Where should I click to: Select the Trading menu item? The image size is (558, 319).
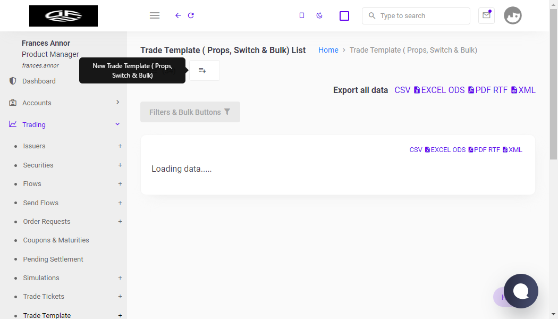tap(34, 124)
